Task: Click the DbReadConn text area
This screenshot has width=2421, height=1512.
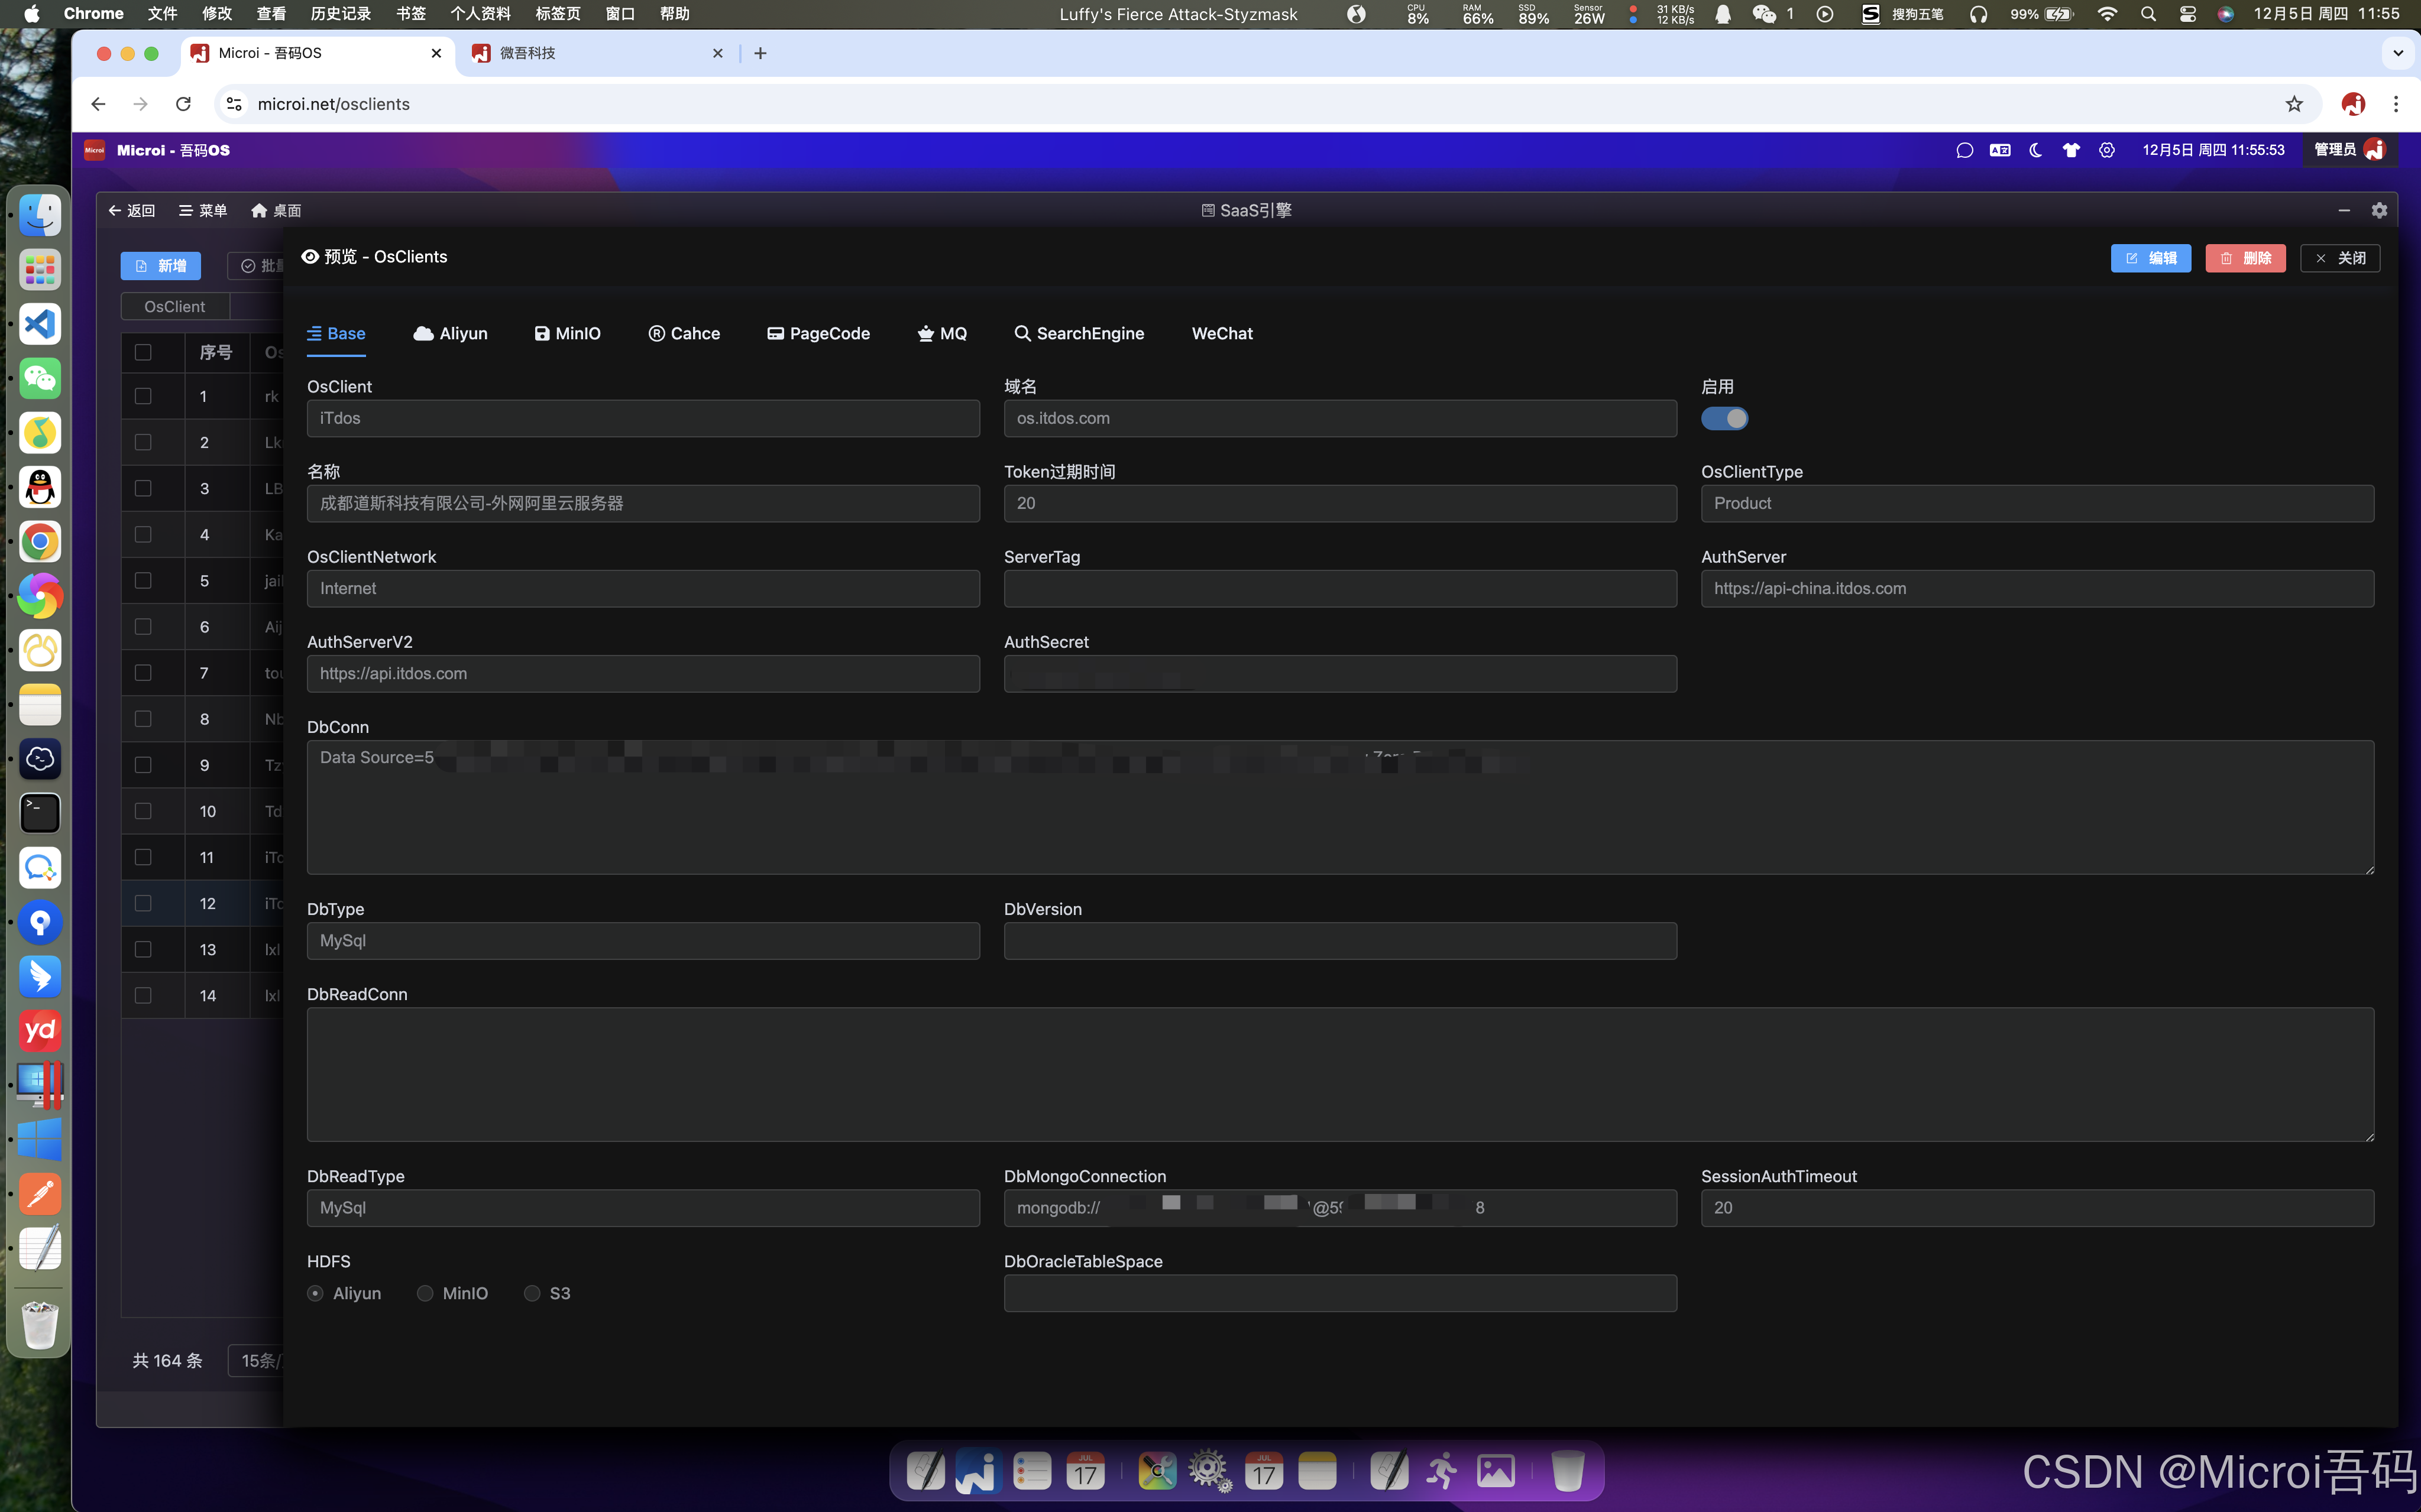Action: (x=1339, y=1074)
